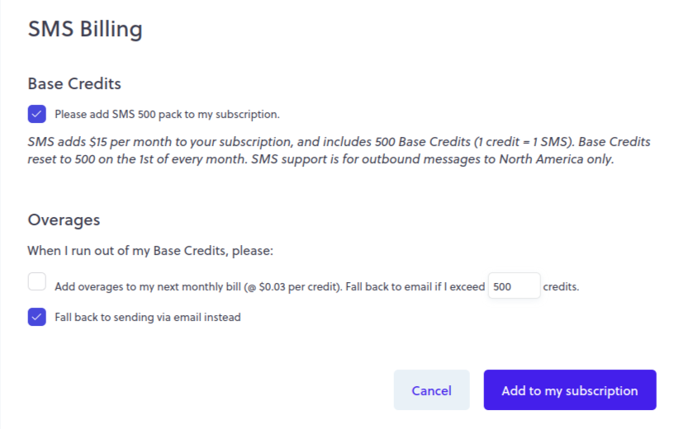The height and width of the screenshot is (429, 679).
Task: Click 'When I run out of my Base Credits' text
Action: pyautogui.click(x=150, y=251)
